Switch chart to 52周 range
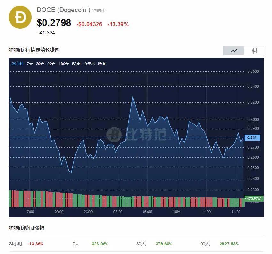Screen dimensions: 272x254 76,64
